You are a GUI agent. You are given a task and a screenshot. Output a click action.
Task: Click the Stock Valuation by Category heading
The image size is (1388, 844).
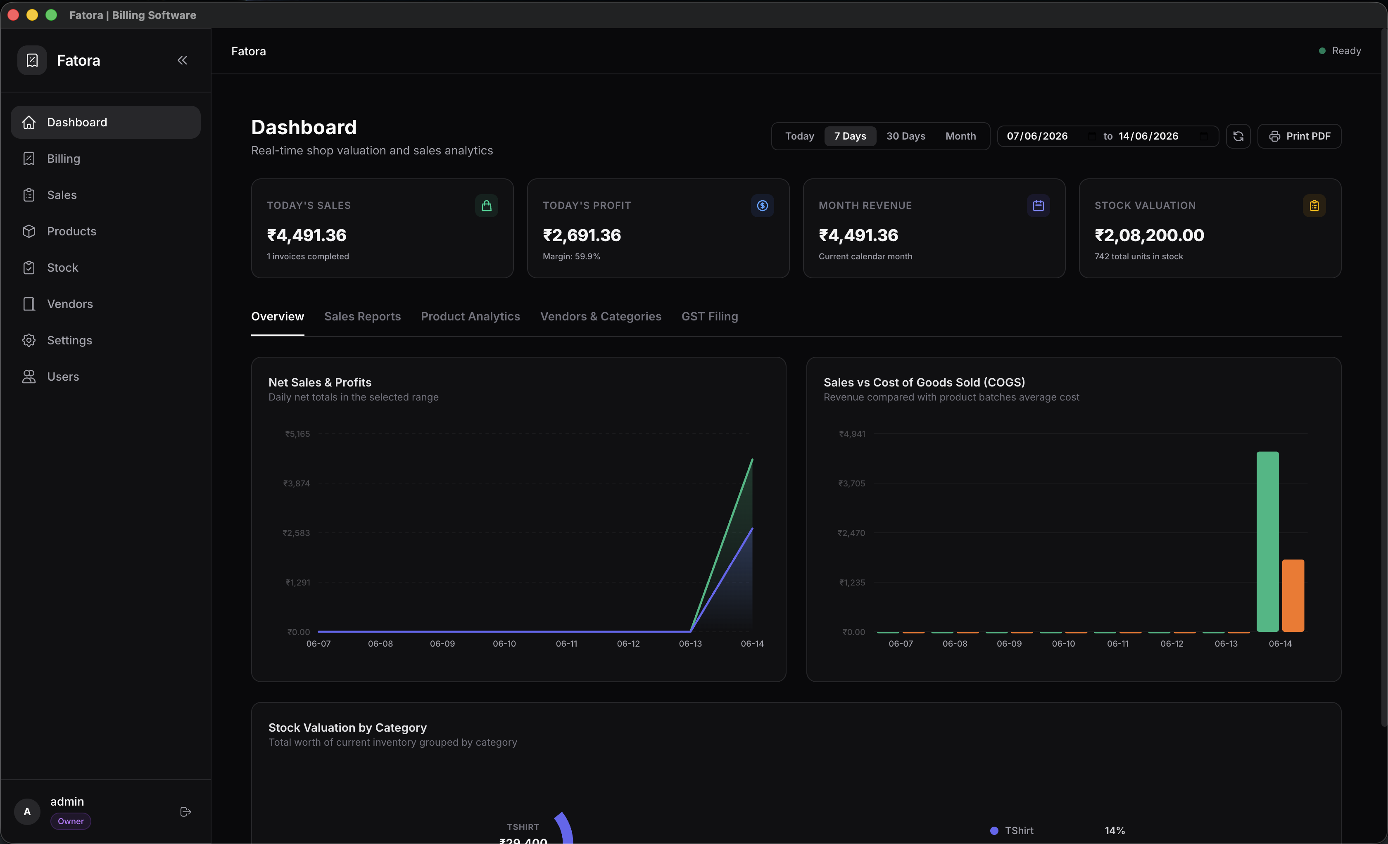pos(347,728)
